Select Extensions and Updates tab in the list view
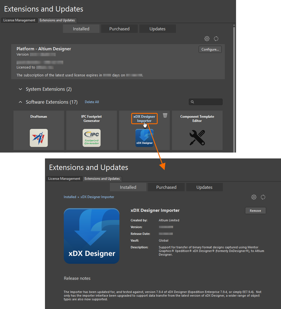Viewport: 281px width, 309px height. pos(57,20)
